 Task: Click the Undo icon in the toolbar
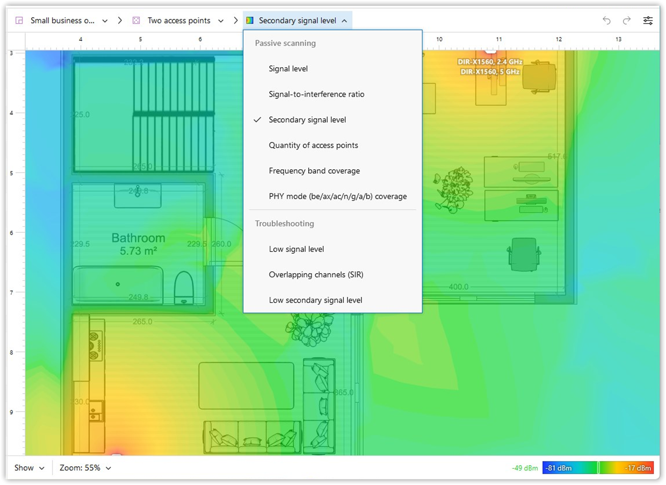(x=606, y=20)
